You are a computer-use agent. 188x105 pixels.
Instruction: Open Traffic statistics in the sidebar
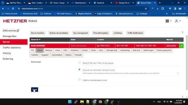(x=12, y=48)
